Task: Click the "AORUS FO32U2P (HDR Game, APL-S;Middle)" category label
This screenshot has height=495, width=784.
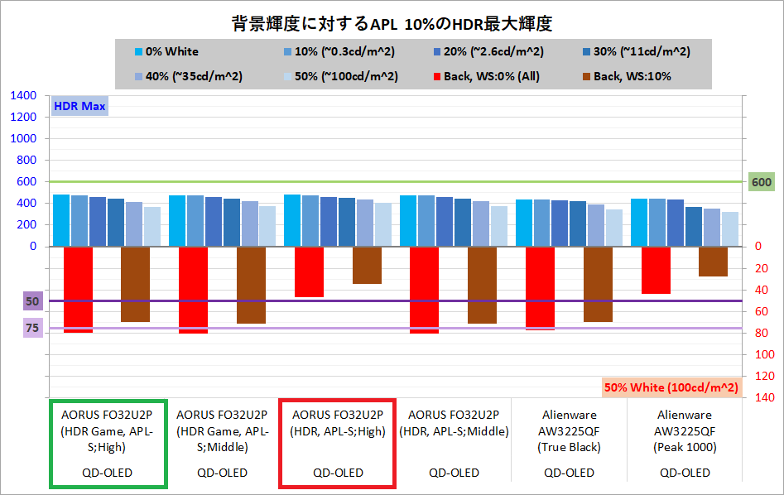Action: point(223,431)
